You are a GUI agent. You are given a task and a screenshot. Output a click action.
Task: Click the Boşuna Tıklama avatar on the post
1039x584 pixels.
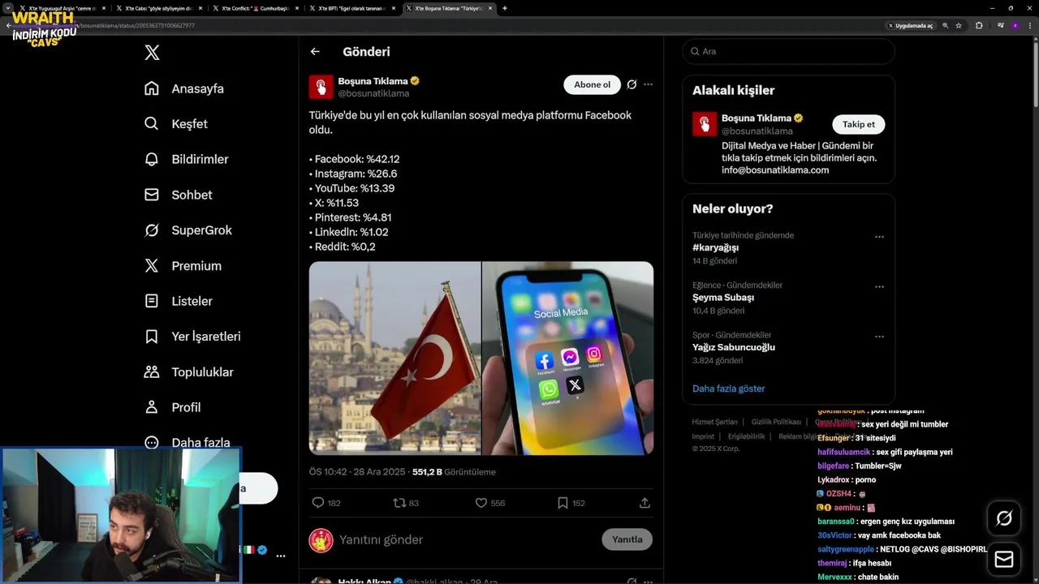tap(321, 87)
